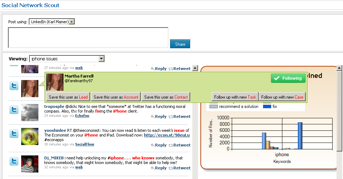Open the yooshinlee username link
This screenshot has width=343, height=179.
tap(55, 130)
